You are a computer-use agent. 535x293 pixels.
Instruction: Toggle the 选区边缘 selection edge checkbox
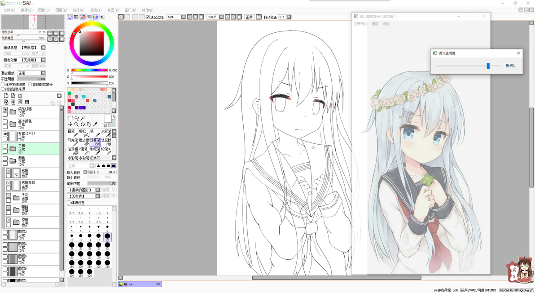click(x=148, y=17)
